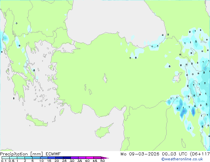The height and width of the screenshot is (162, 210).
Task: Click the legend label '25'
Action: pos(64,161)
